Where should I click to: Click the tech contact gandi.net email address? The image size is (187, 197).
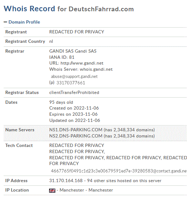point(119,171)
